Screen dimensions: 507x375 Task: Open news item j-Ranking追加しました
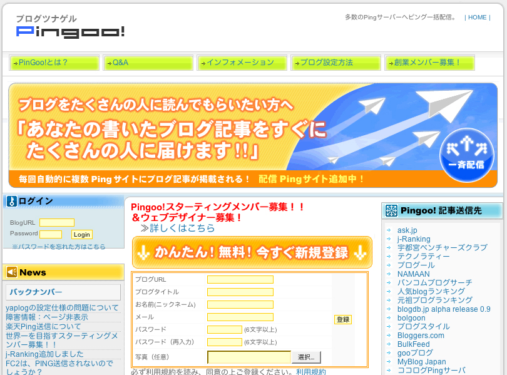pos(44,354)
